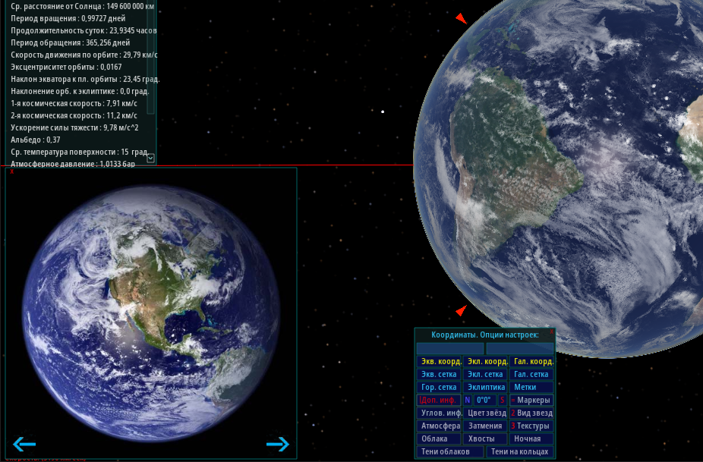Click the left empty field in Координаты panel

(450, 348)
